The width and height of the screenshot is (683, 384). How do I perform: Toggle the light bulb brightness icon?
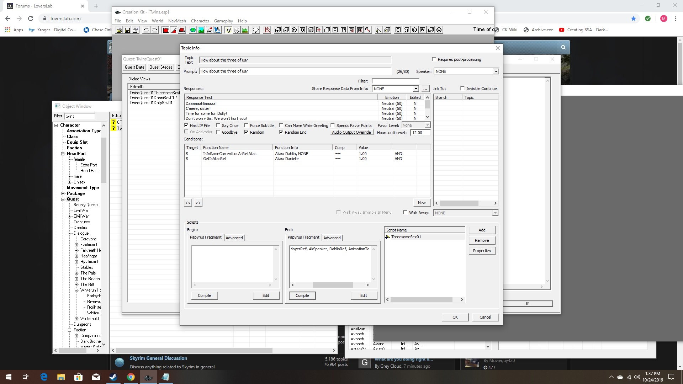[x=229, y=30]
